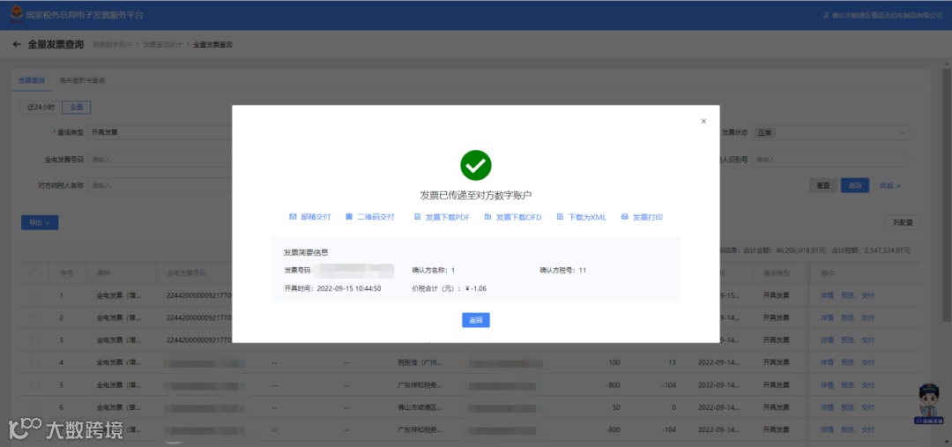
Task: Expand the 导出 dropdown button
Action: point(40,223)
